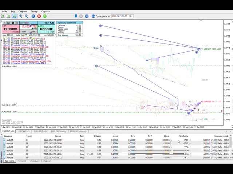This screenshot has height=174, width=233.
Task: Click the blue skip-to-end button
Action: [x=87, y=16]
